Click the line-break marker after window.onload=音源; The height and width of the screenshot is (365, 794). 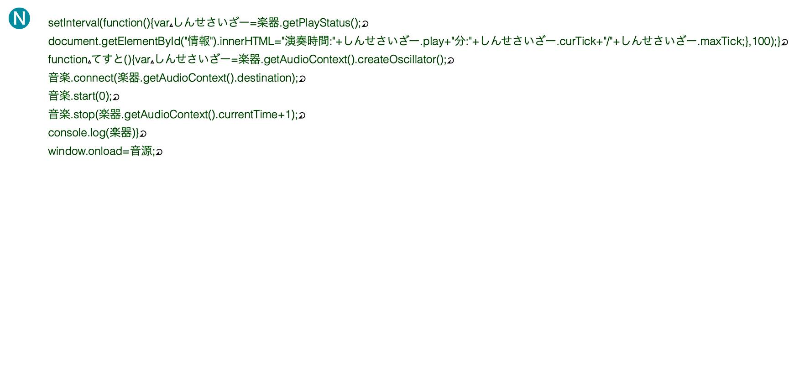[159, 151]
